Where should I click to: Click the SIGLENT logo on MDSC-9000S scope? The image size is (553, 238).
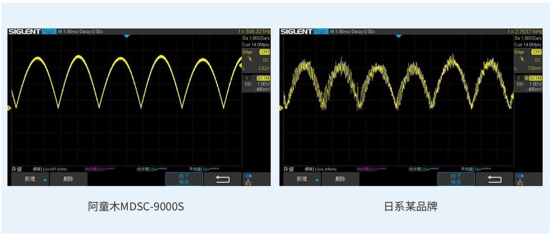24,31
